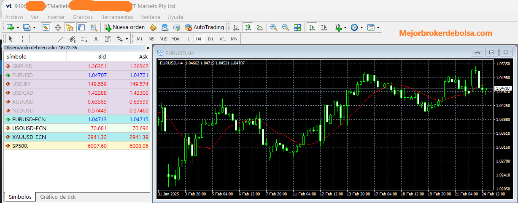This screenshot has height=203, width=518.
Task: Draw a vertical line with the line tool
Action: tap(37, 39)
